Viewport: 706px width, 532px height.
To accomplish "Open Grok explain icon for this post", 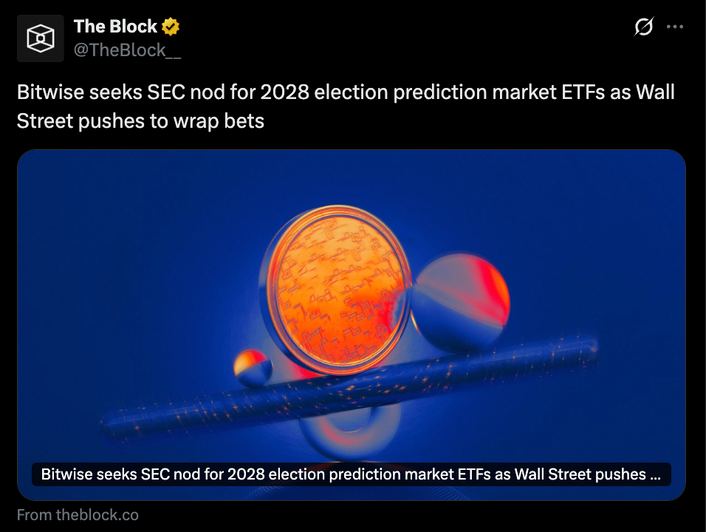I will pyautogui.click(x=644, y=27).
